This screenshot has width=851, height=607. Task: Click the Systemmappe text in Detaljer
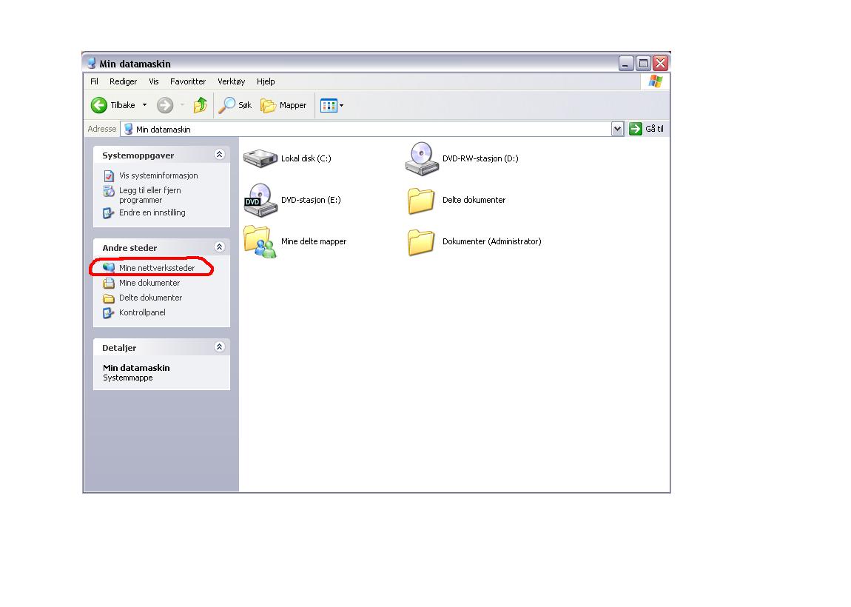tap(128, 378)
